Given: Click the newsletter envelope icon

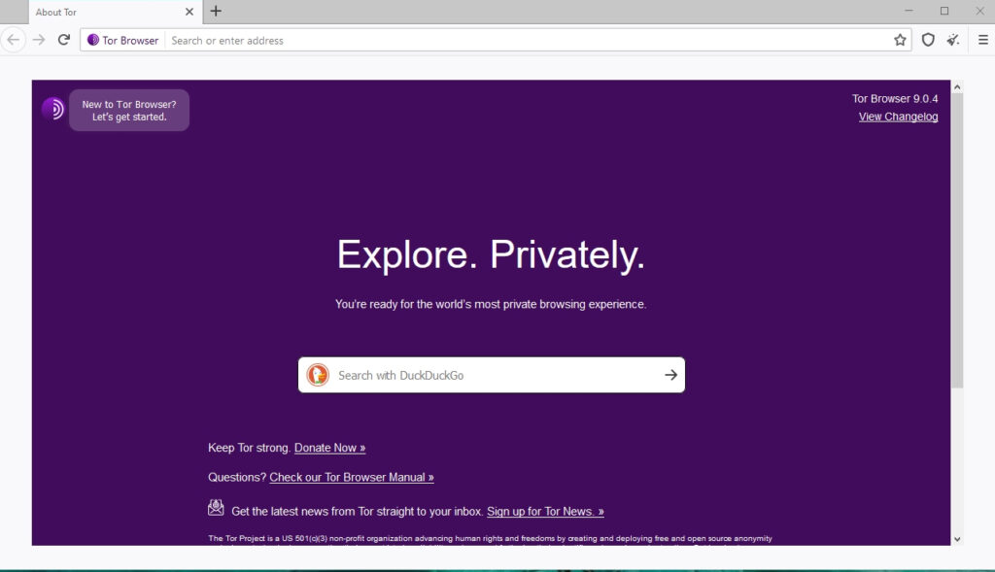Looking at the screenshot, I should pos(216,507).
